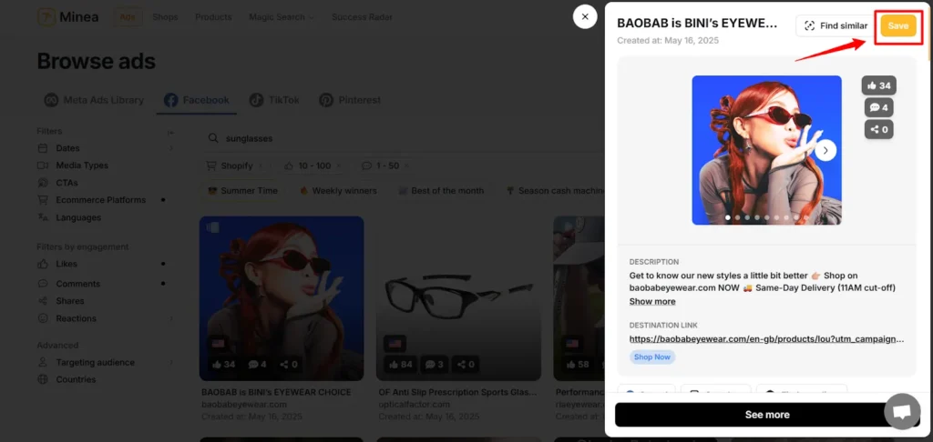Click the BAOBAB is BINI's EYEWEAR CHOICE title
Image resolution: width=933 pixels, height=442 pixels.
tap(276, 392)
